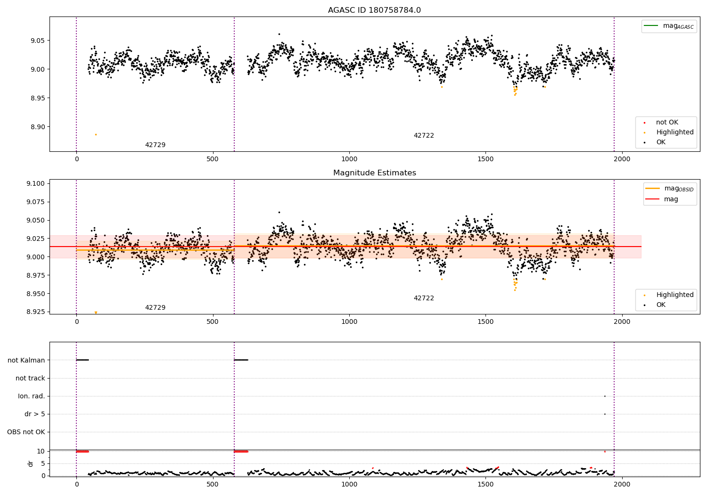Click the 'Magnitude Estimates' subplot title
The image size is (707, 495).
pos(374,173)
